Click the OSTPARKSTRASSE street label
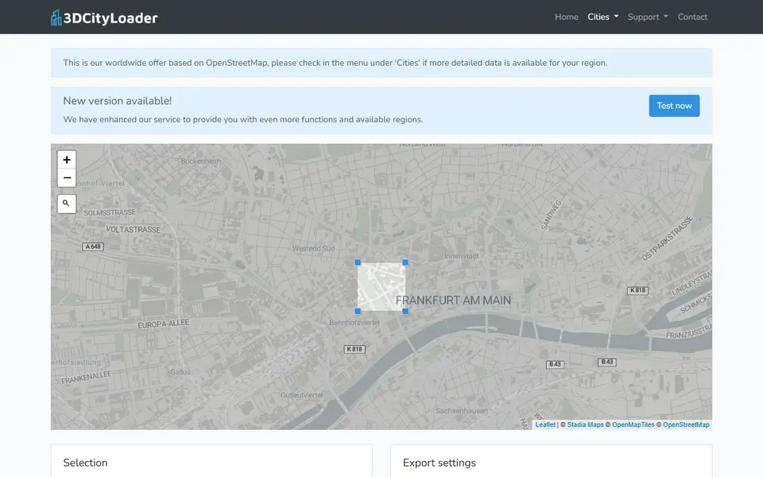 pyautogui.click(x=667, y=238)
